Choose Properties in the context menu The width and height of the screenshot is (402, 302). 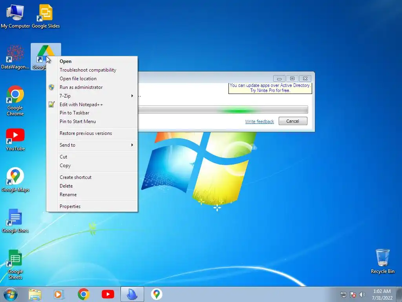coord(92,206)
